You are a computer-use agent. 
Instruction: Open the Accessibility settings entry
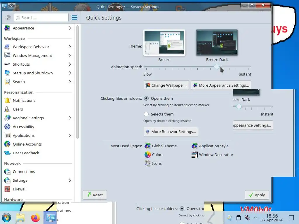[x=38, y=127]
